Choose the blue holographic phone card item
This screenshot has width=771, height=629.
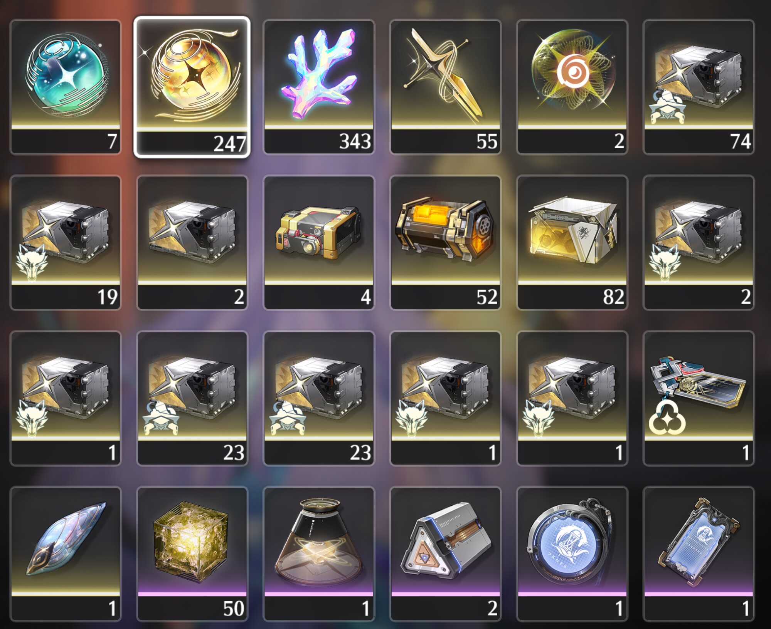(x=699, y=554)
